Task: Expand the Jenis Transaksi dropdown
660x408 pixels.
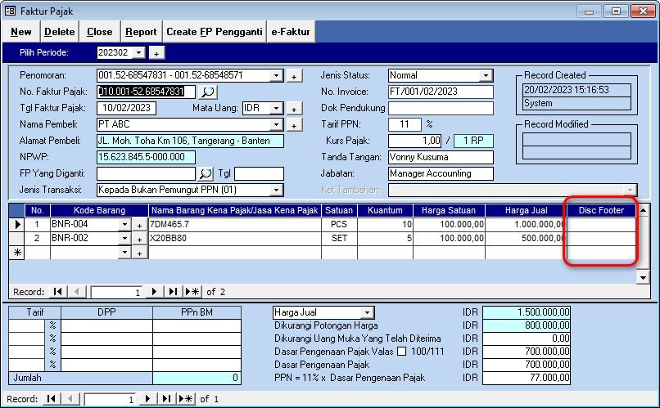Action: pos(277,190)
